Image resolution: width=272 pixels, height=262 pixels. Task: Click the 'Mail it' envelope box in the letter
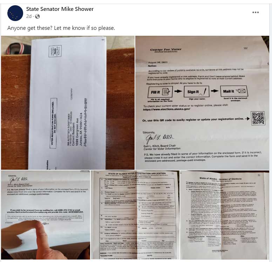coord(234,91)
